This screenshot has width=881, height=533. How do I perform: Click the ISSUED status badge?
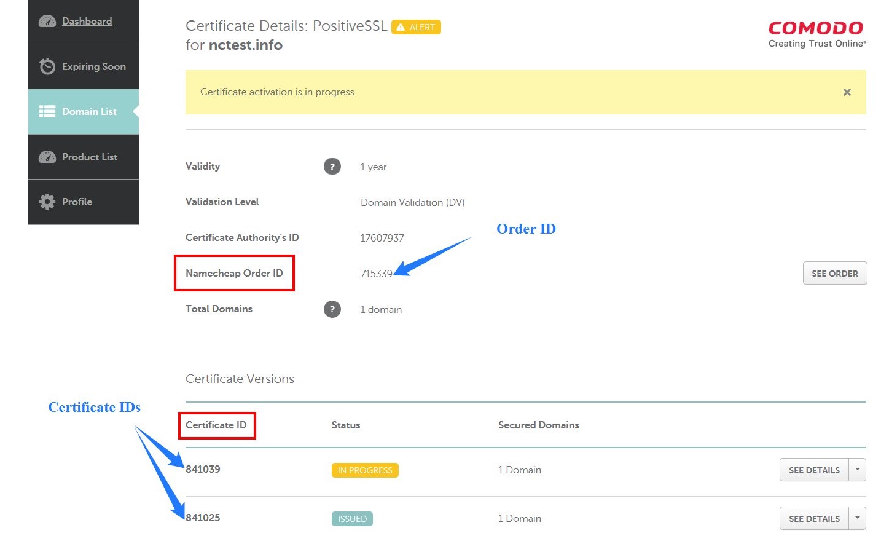pyautogui.click(x=352, y=519)
